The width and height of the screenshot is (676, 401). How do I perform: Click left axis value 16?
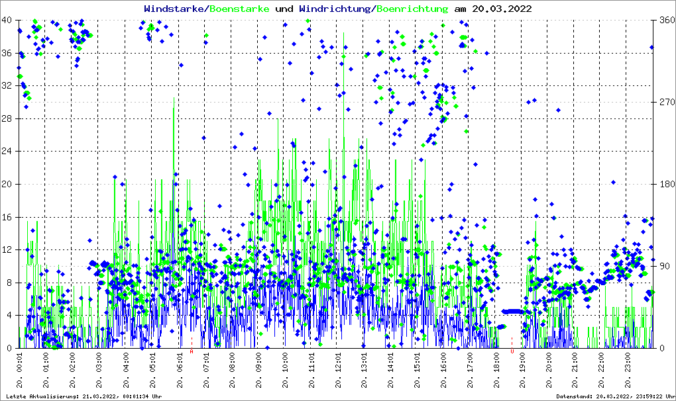[x=7, y=217]
